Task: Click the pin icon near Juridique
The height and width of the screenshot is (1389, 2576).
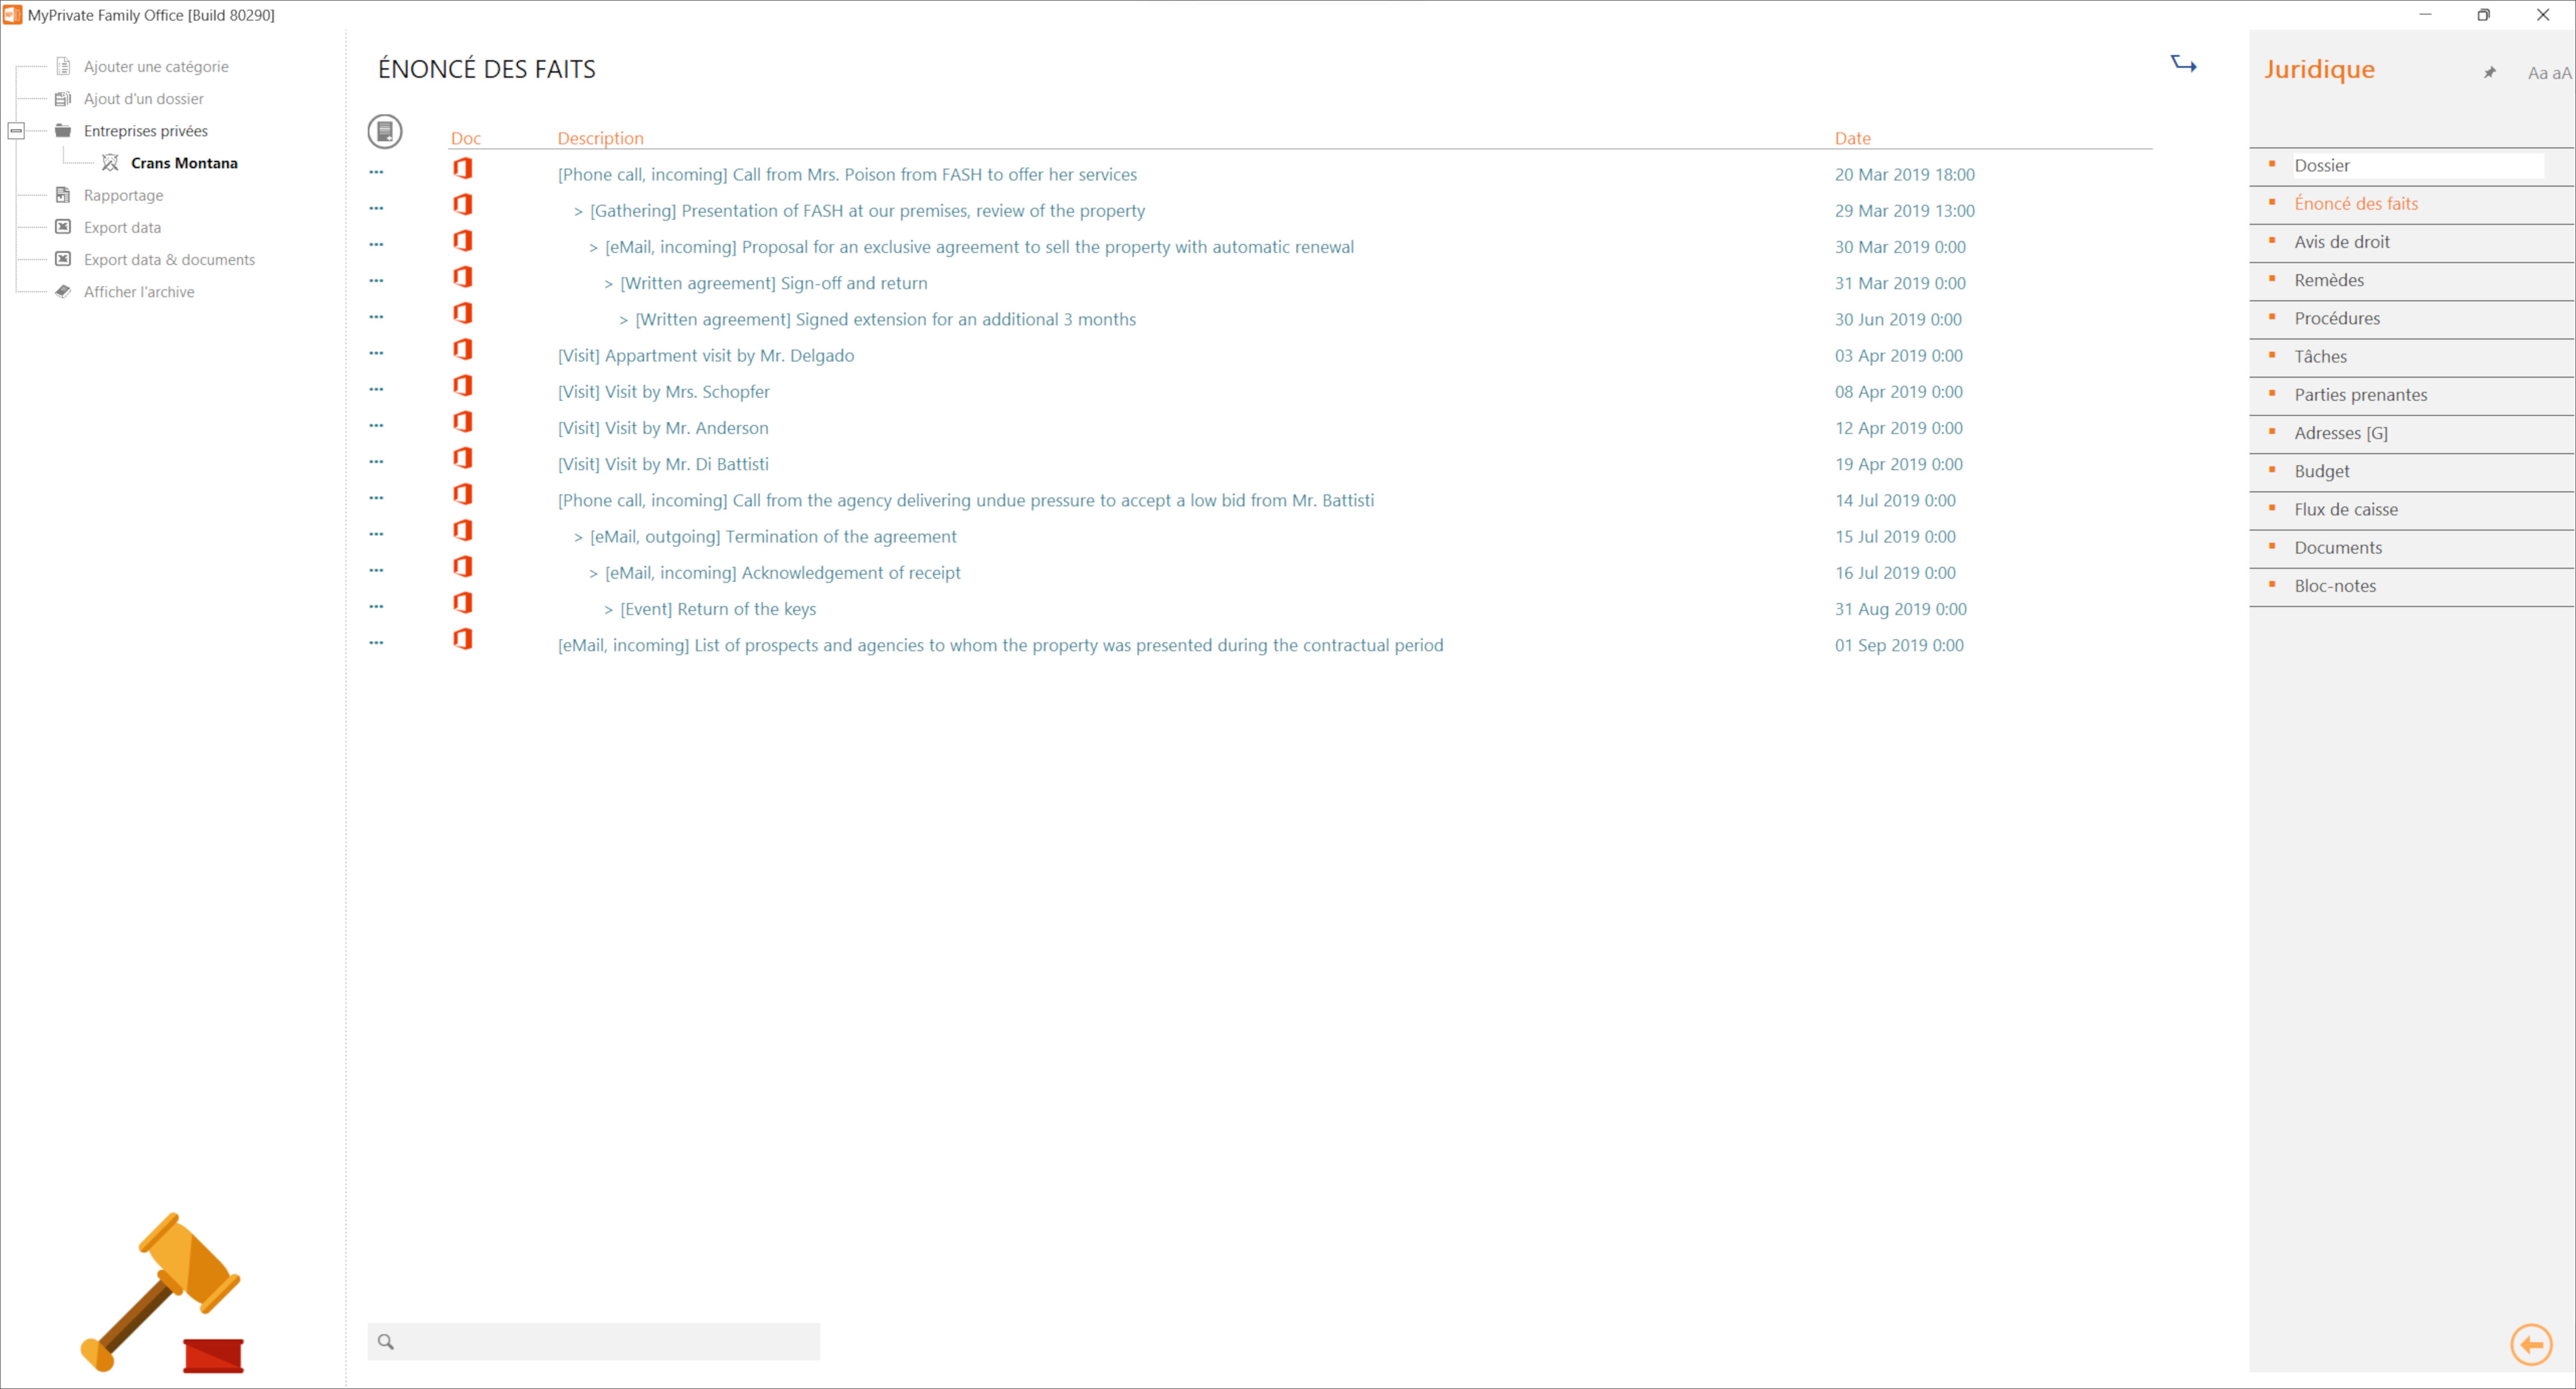Action: [x=2490, y=72]
